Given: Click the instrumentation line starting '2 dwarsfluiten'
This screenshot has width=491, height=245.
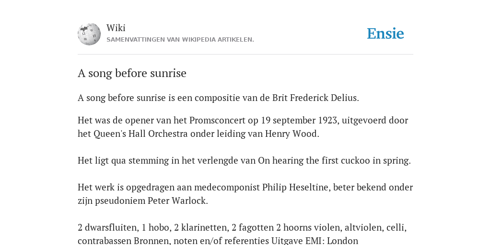Looking at the screenshot, I should [x=242, y=227].
